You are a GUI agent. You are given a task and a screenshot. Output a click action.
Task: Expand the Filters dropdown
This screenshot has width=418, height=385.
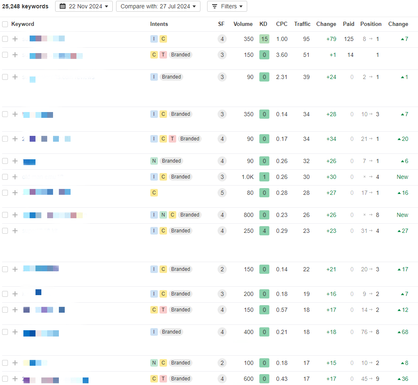click(x=227, y=6)
